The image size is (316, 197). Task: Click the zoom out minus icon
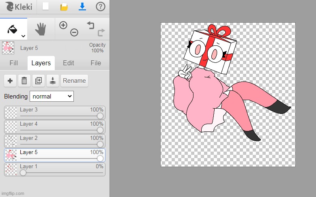pos(74,33)
